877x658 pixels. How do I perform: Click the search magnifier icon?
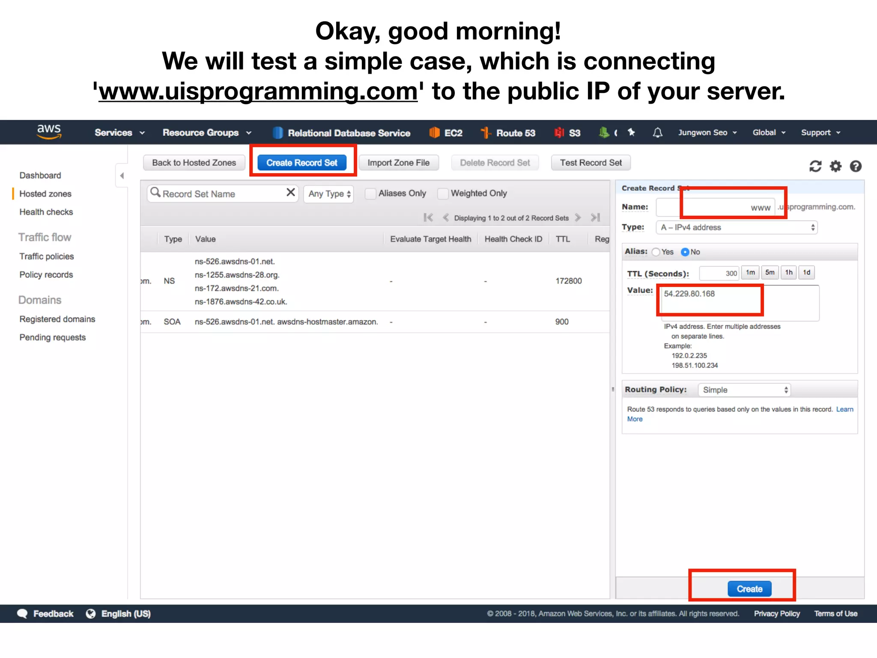(x=155, y=193)
